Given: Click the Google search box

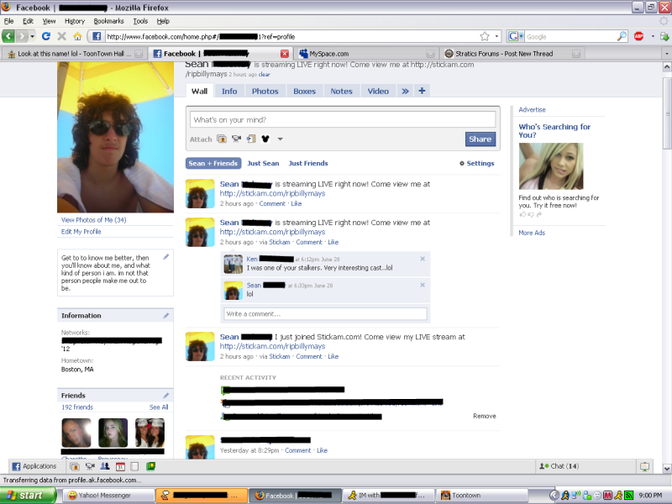Looking at the screenshot, I should point(571,36).
